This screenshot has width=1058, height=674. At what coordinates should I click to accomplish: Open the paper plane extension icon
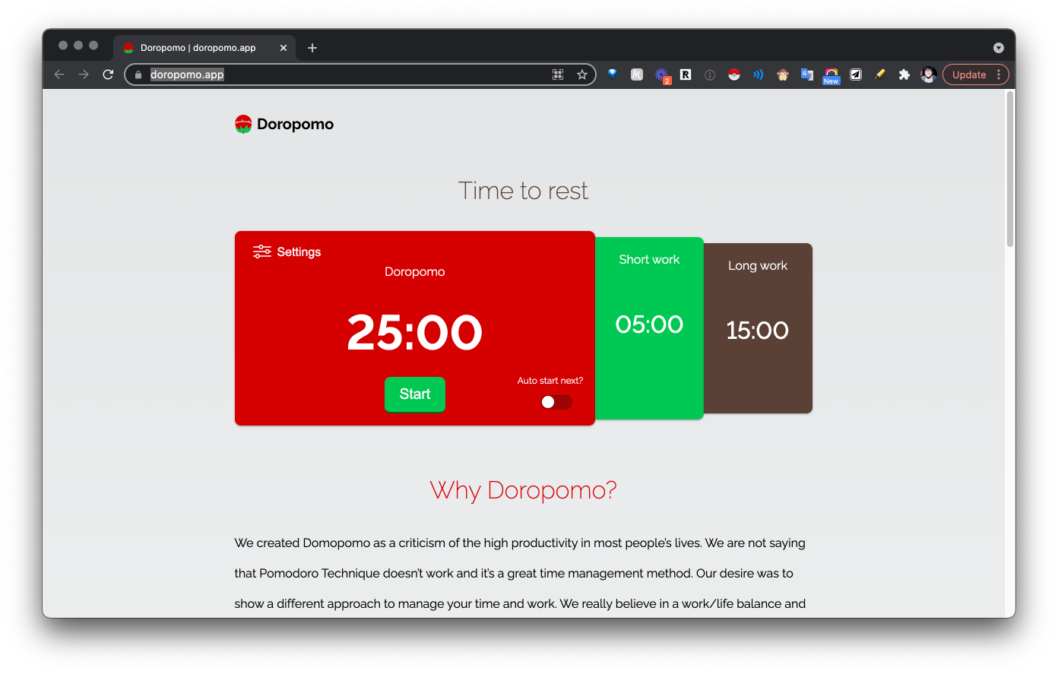click(856, 74)
